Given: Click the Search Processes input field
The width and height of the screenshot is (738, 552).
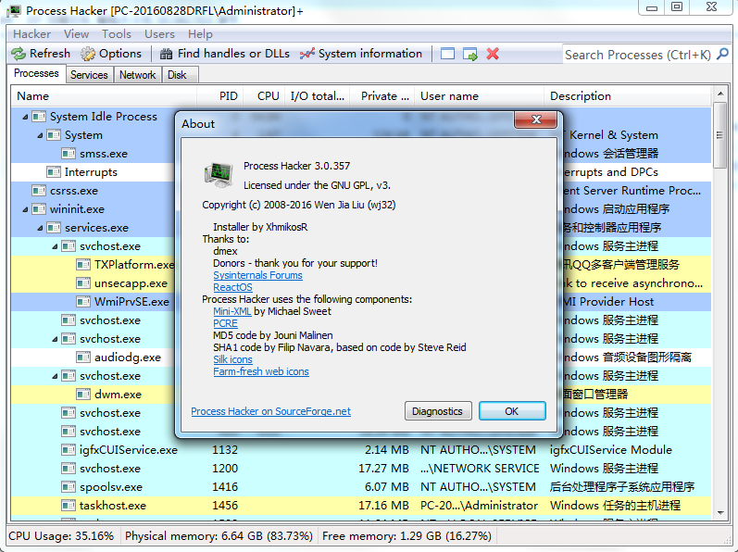Looking at the screenshot, I should [x=638, y=55].
